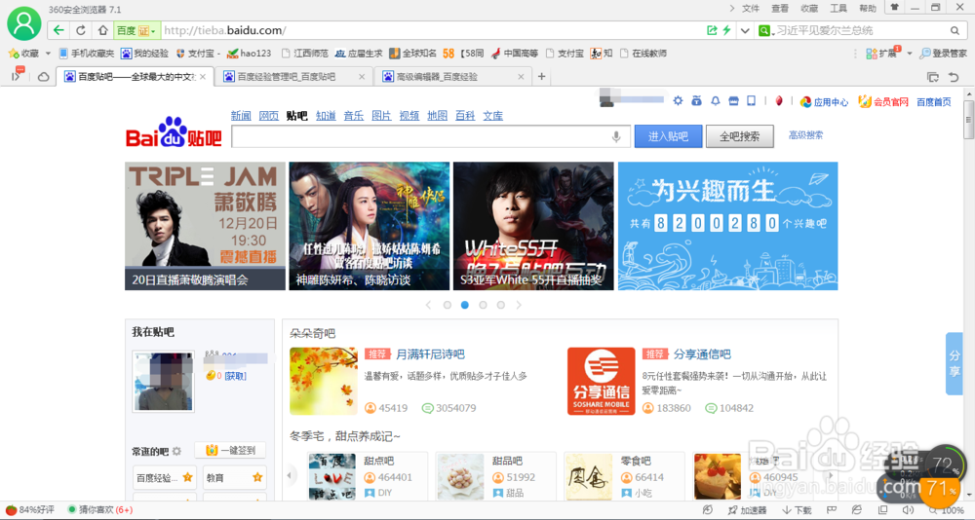Click the address bar search magnifier icon
975x520 pixels.
tap(955, 30)
